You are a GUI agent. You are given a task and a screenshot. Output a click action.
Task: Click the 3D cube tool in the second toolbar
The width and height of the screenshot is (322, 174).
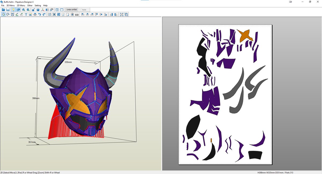35,14
